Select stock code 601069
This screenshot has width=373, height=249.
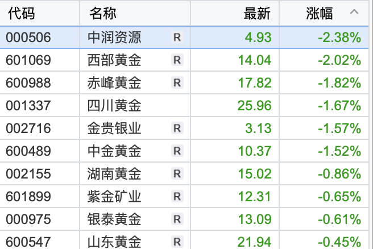(x=28, y=60)
